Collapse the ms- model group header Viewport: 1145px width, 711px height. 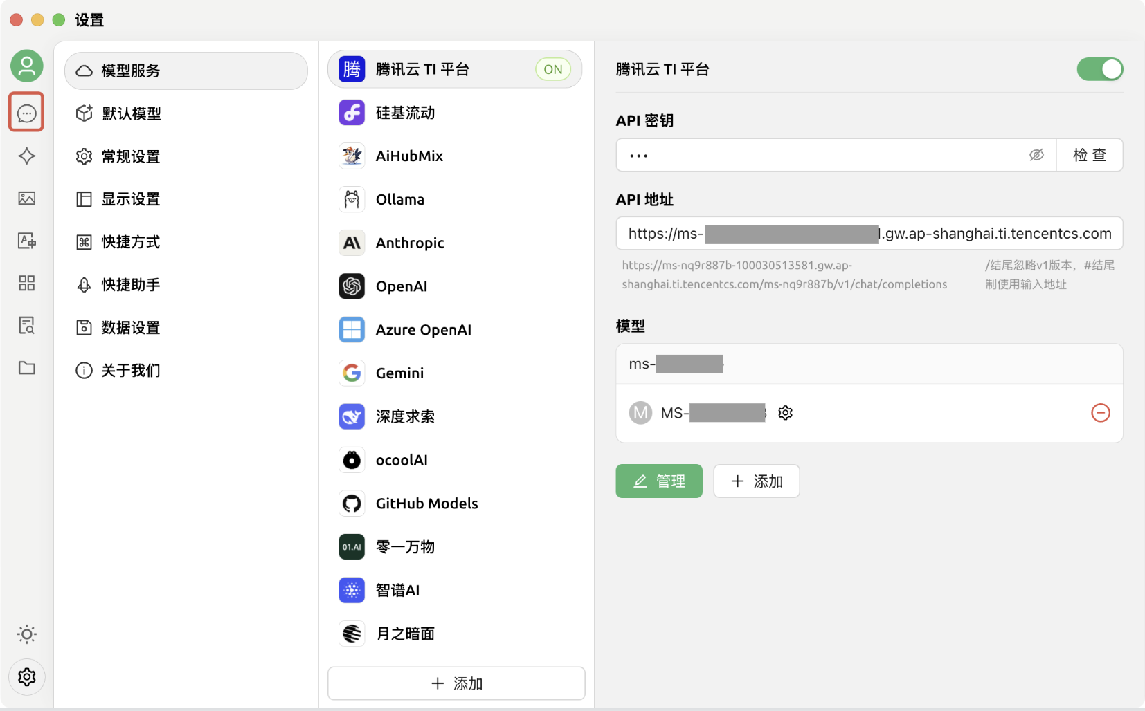[869, 364]
